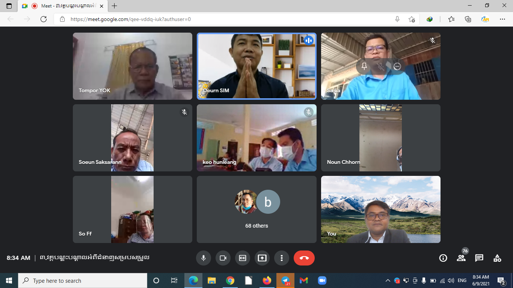This screenshot has width=513, height=288.
Task: Open the Activities panel icon
Action: point(497,258)
